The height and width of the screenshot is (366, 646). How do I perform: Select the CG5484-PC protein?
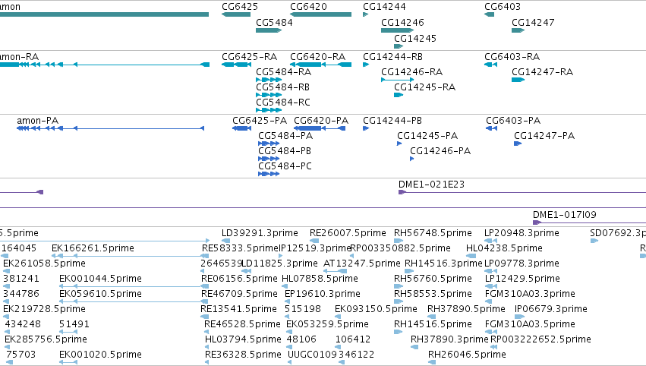pyautogui.click(x=269, y=174)
